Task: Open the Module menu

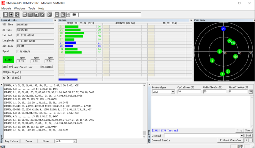Action: point(6,9)
